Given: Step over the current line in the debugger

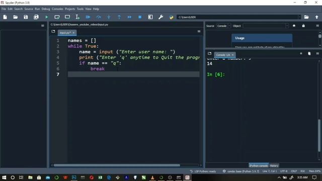Looking at the screenshot, I should point(99,17).
